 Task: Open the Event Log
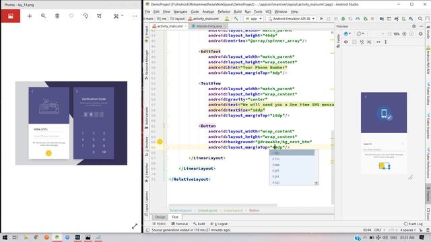[x=413, y=224]
